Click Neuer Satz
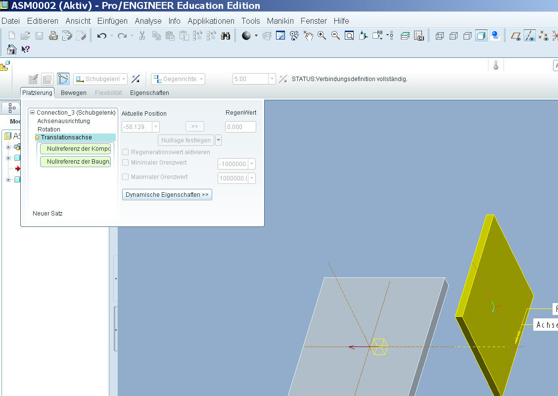Viewport: 558px width, 396px height. [x=47, y=214]
